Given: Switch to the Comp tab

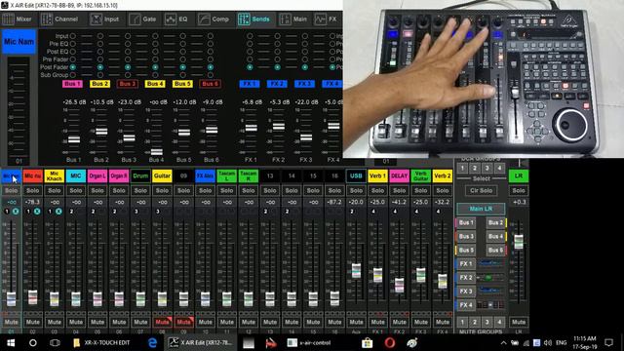Looking at the screenshot, I should pyautogui.click(x=214, y=19).
